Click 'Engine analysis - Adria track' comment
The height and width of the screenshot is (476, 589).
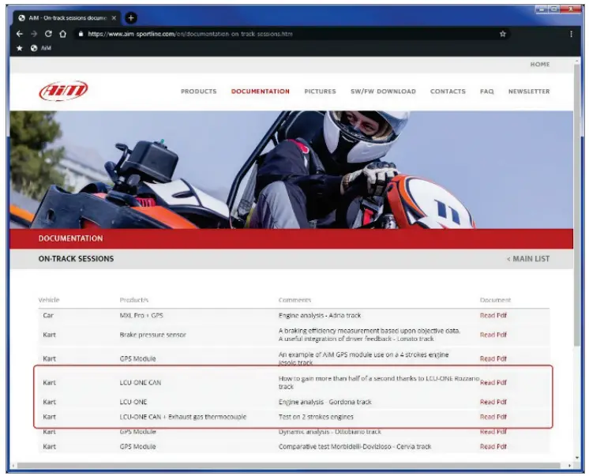coord(320,316)
